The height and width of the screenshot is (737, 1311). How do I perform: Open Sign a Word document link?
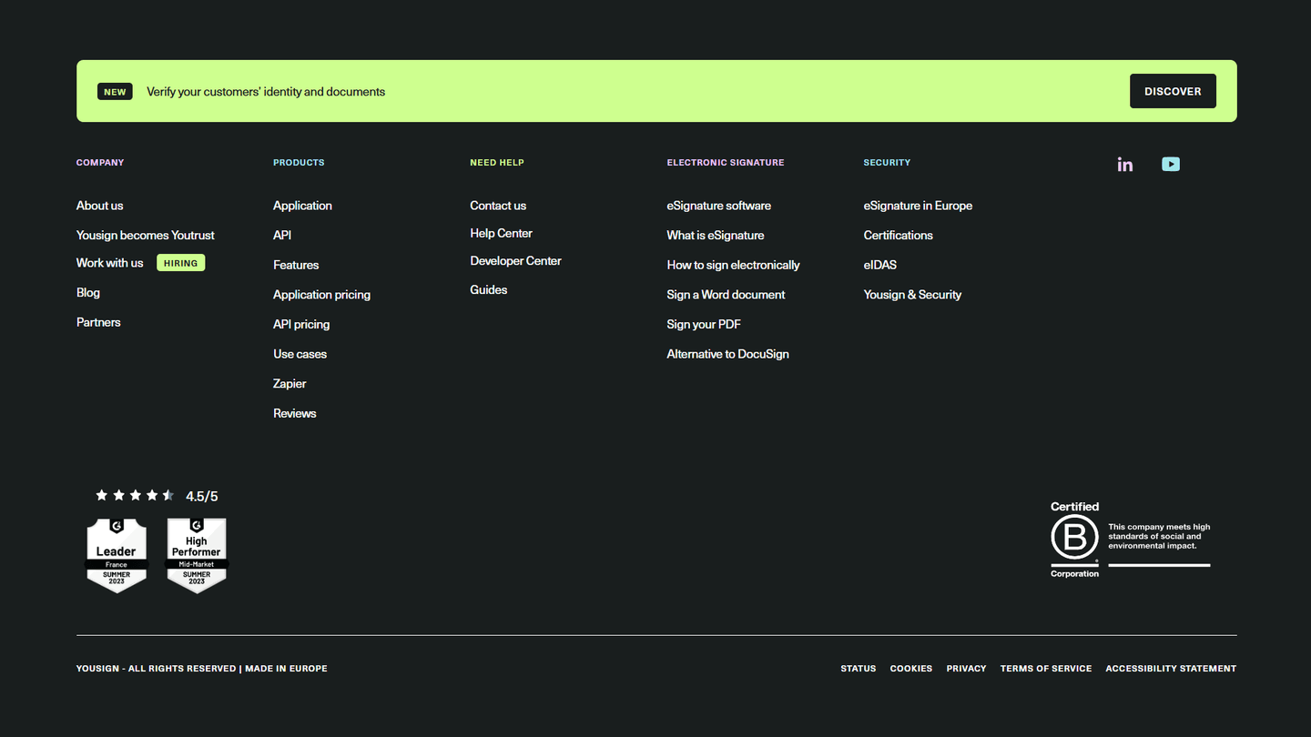(x=726, y=295)
